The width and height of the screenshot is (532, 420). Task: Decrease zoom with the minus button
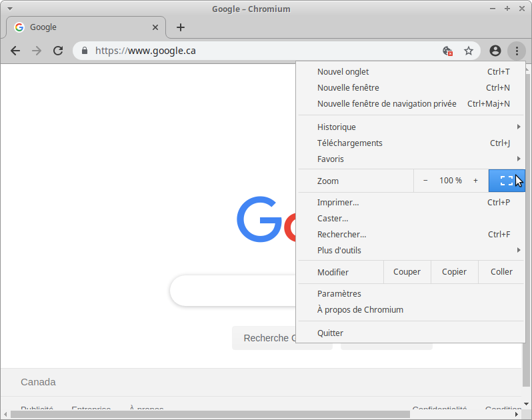point(425,181)
